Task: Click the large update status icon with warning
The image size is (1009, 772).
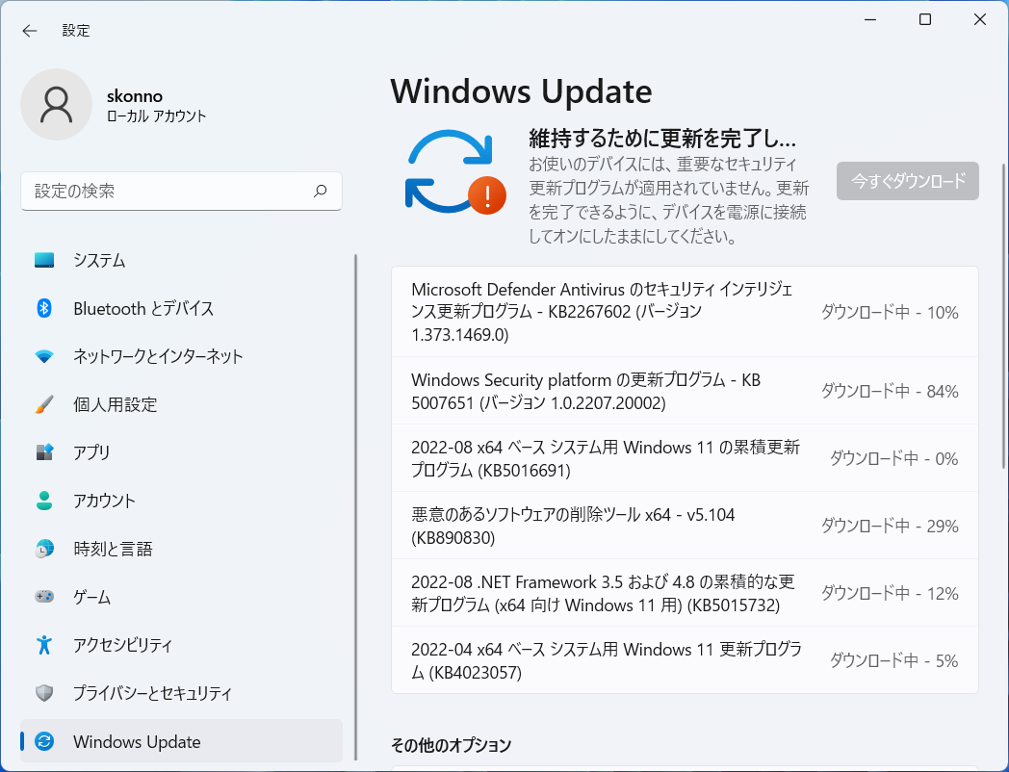Action: point(455,172)
